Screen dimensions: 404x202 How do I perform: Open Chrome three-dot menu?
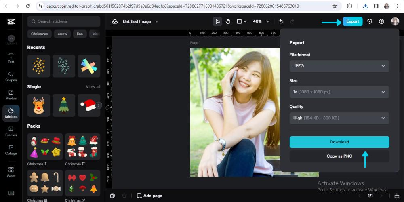coord(398,6)
